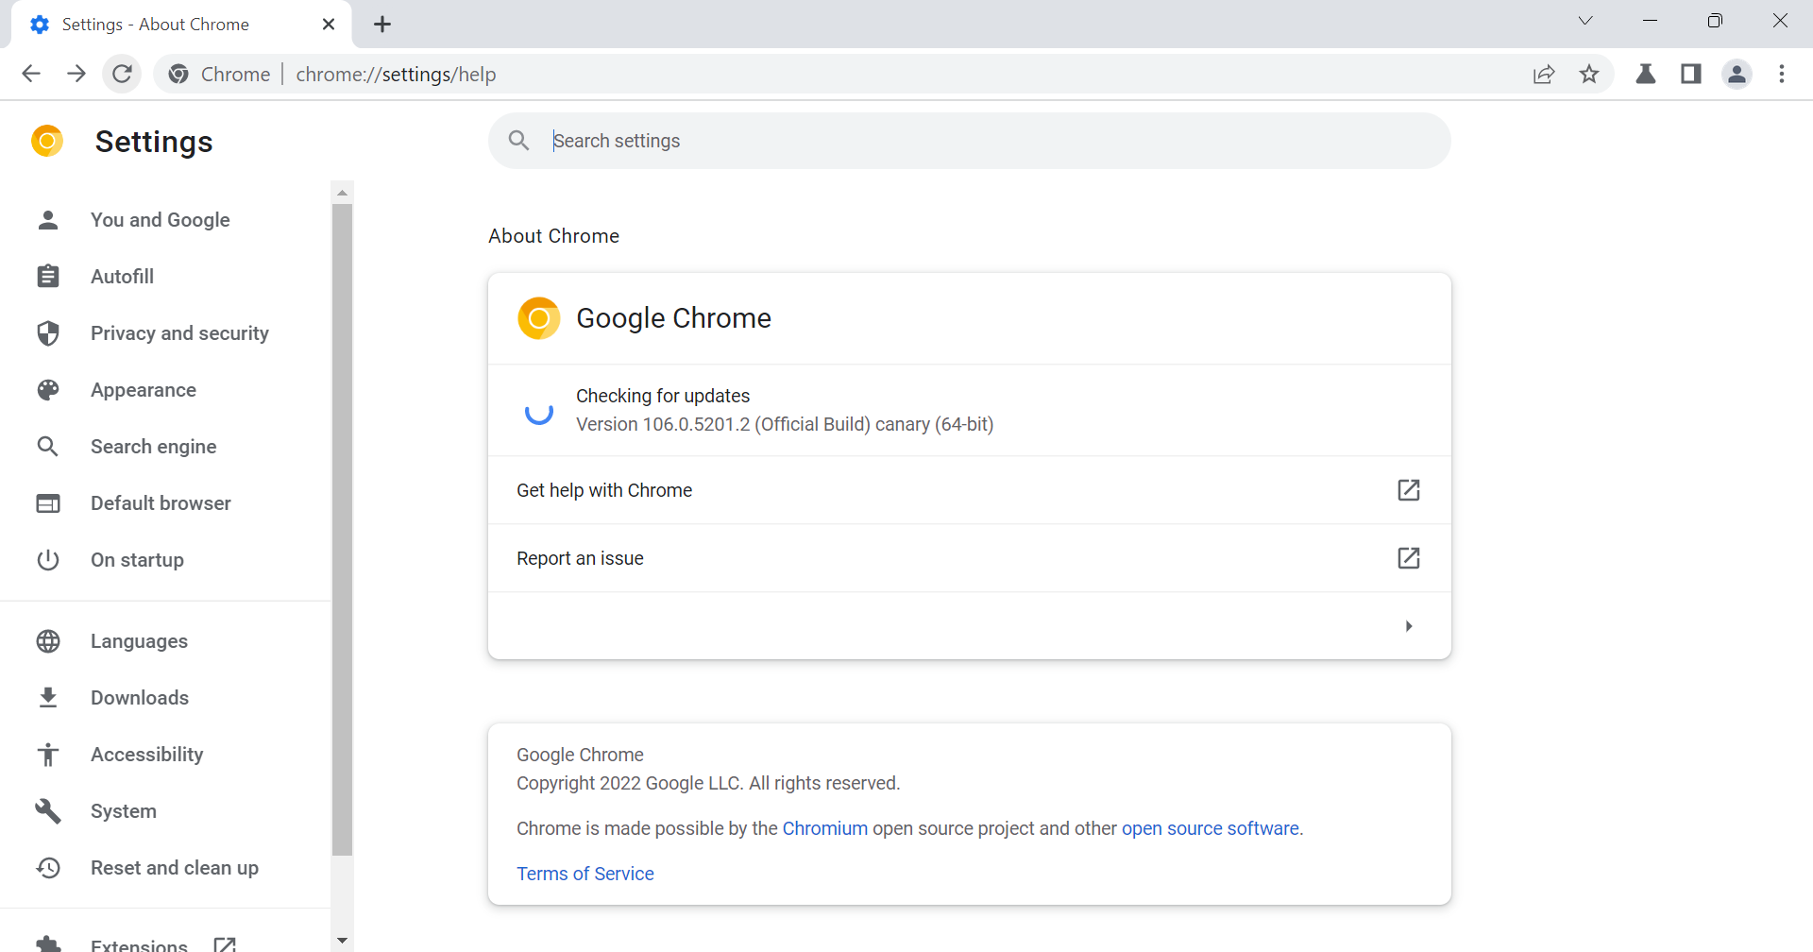This screenshot has height=952, width=1813.
Task: Open System settings
Action: pyautogui.click(x=124, y=811)
